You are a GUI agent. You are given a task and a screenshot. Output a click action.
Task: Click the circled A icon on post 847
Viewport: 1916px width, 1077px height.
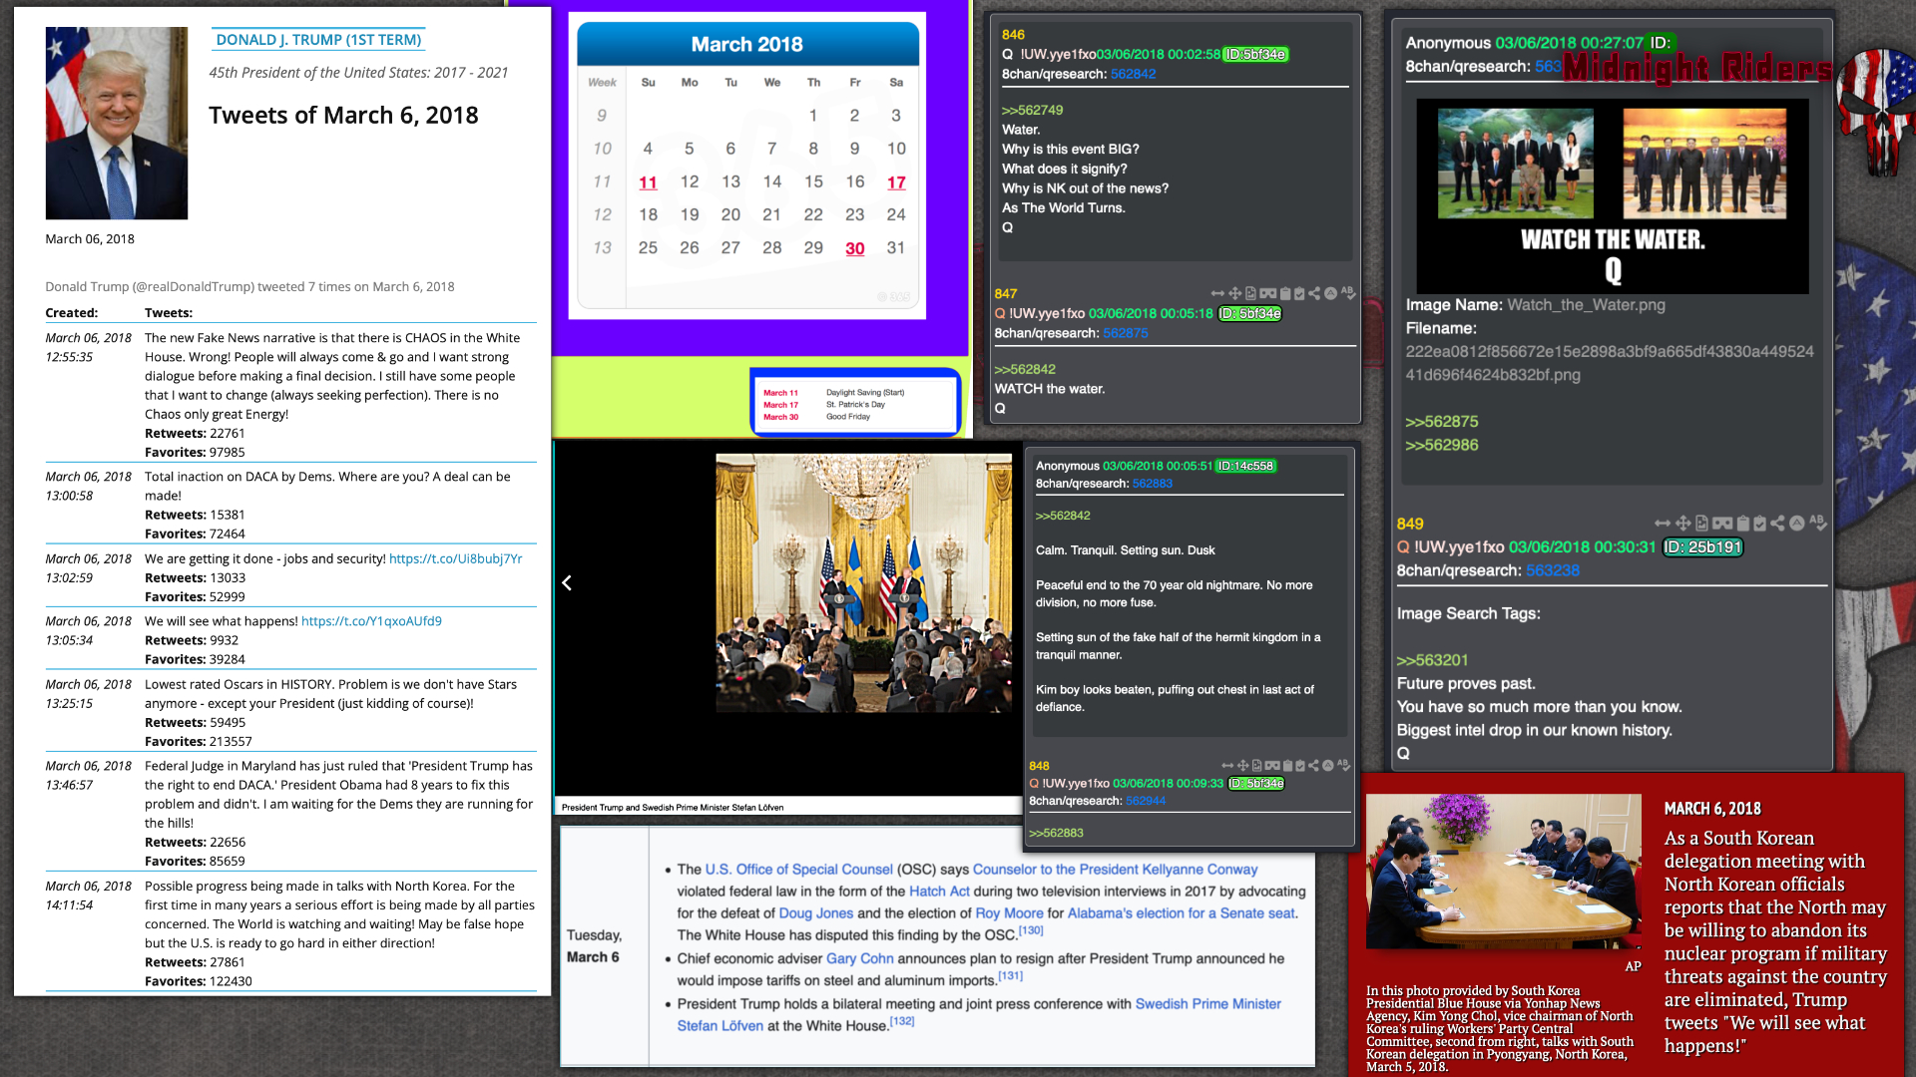click(x=1330, y=293)
